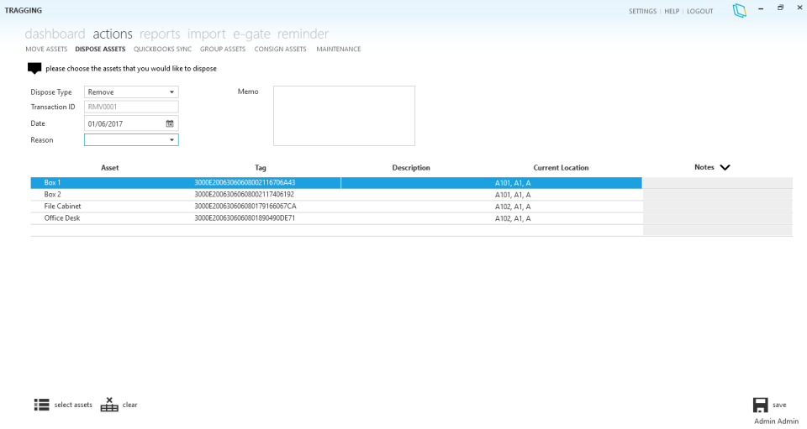The height and width of the screenshot is (429, 807).
Task: Click the Tragging logo icon
Action: coord(740,10)
